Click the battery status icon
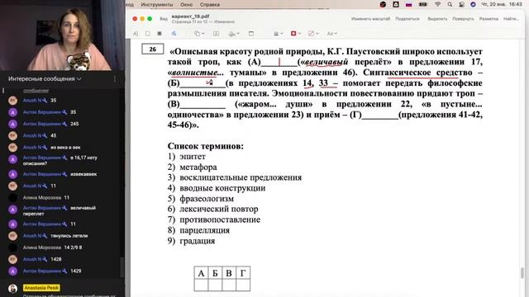 point(423,4)
